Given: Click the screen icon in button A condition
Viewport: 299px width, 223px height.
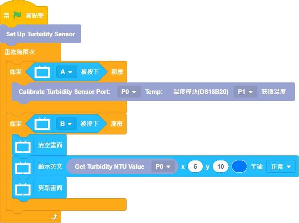Looking at the screenshot, I should (x=42, y=72).
